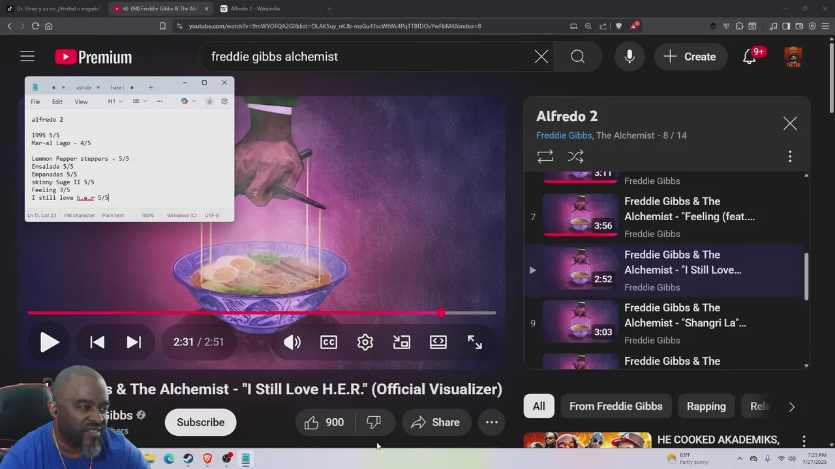
Task: Bookmark this page in the address bar
Action: click(162, 26)
